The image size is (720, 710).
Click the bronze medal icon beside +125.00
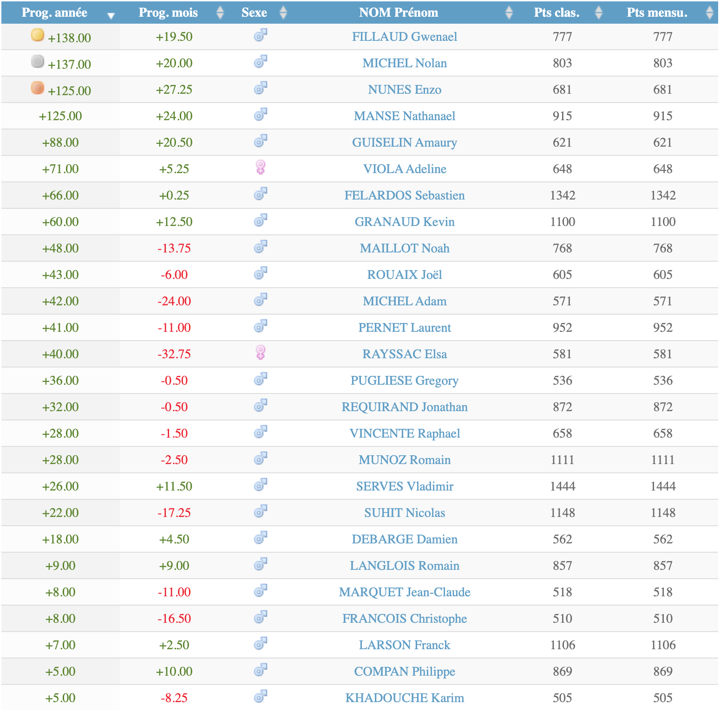coord(37,88)
